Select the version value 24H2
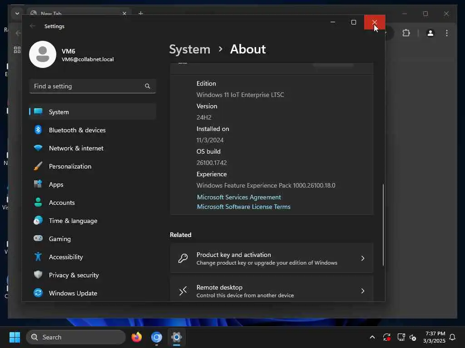This screenshot has width=465, height=348. [204, 117]
